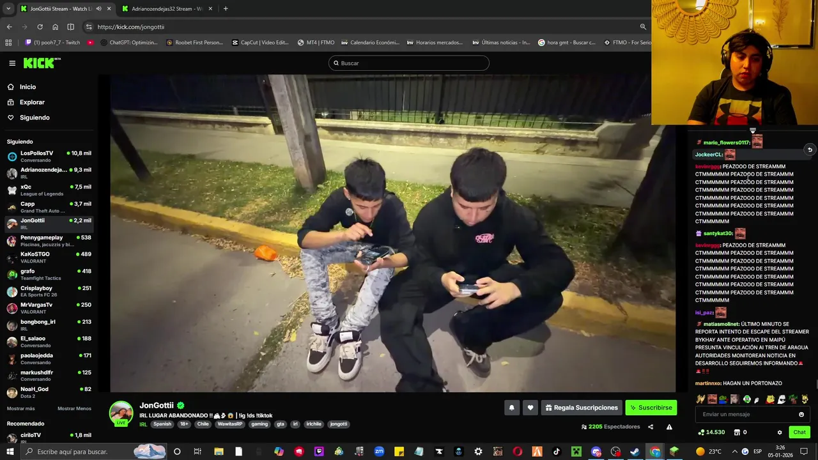Switch to Adrianozendejas32 Stream tab
The image size is (818, 460).
(x=167, y=9)
